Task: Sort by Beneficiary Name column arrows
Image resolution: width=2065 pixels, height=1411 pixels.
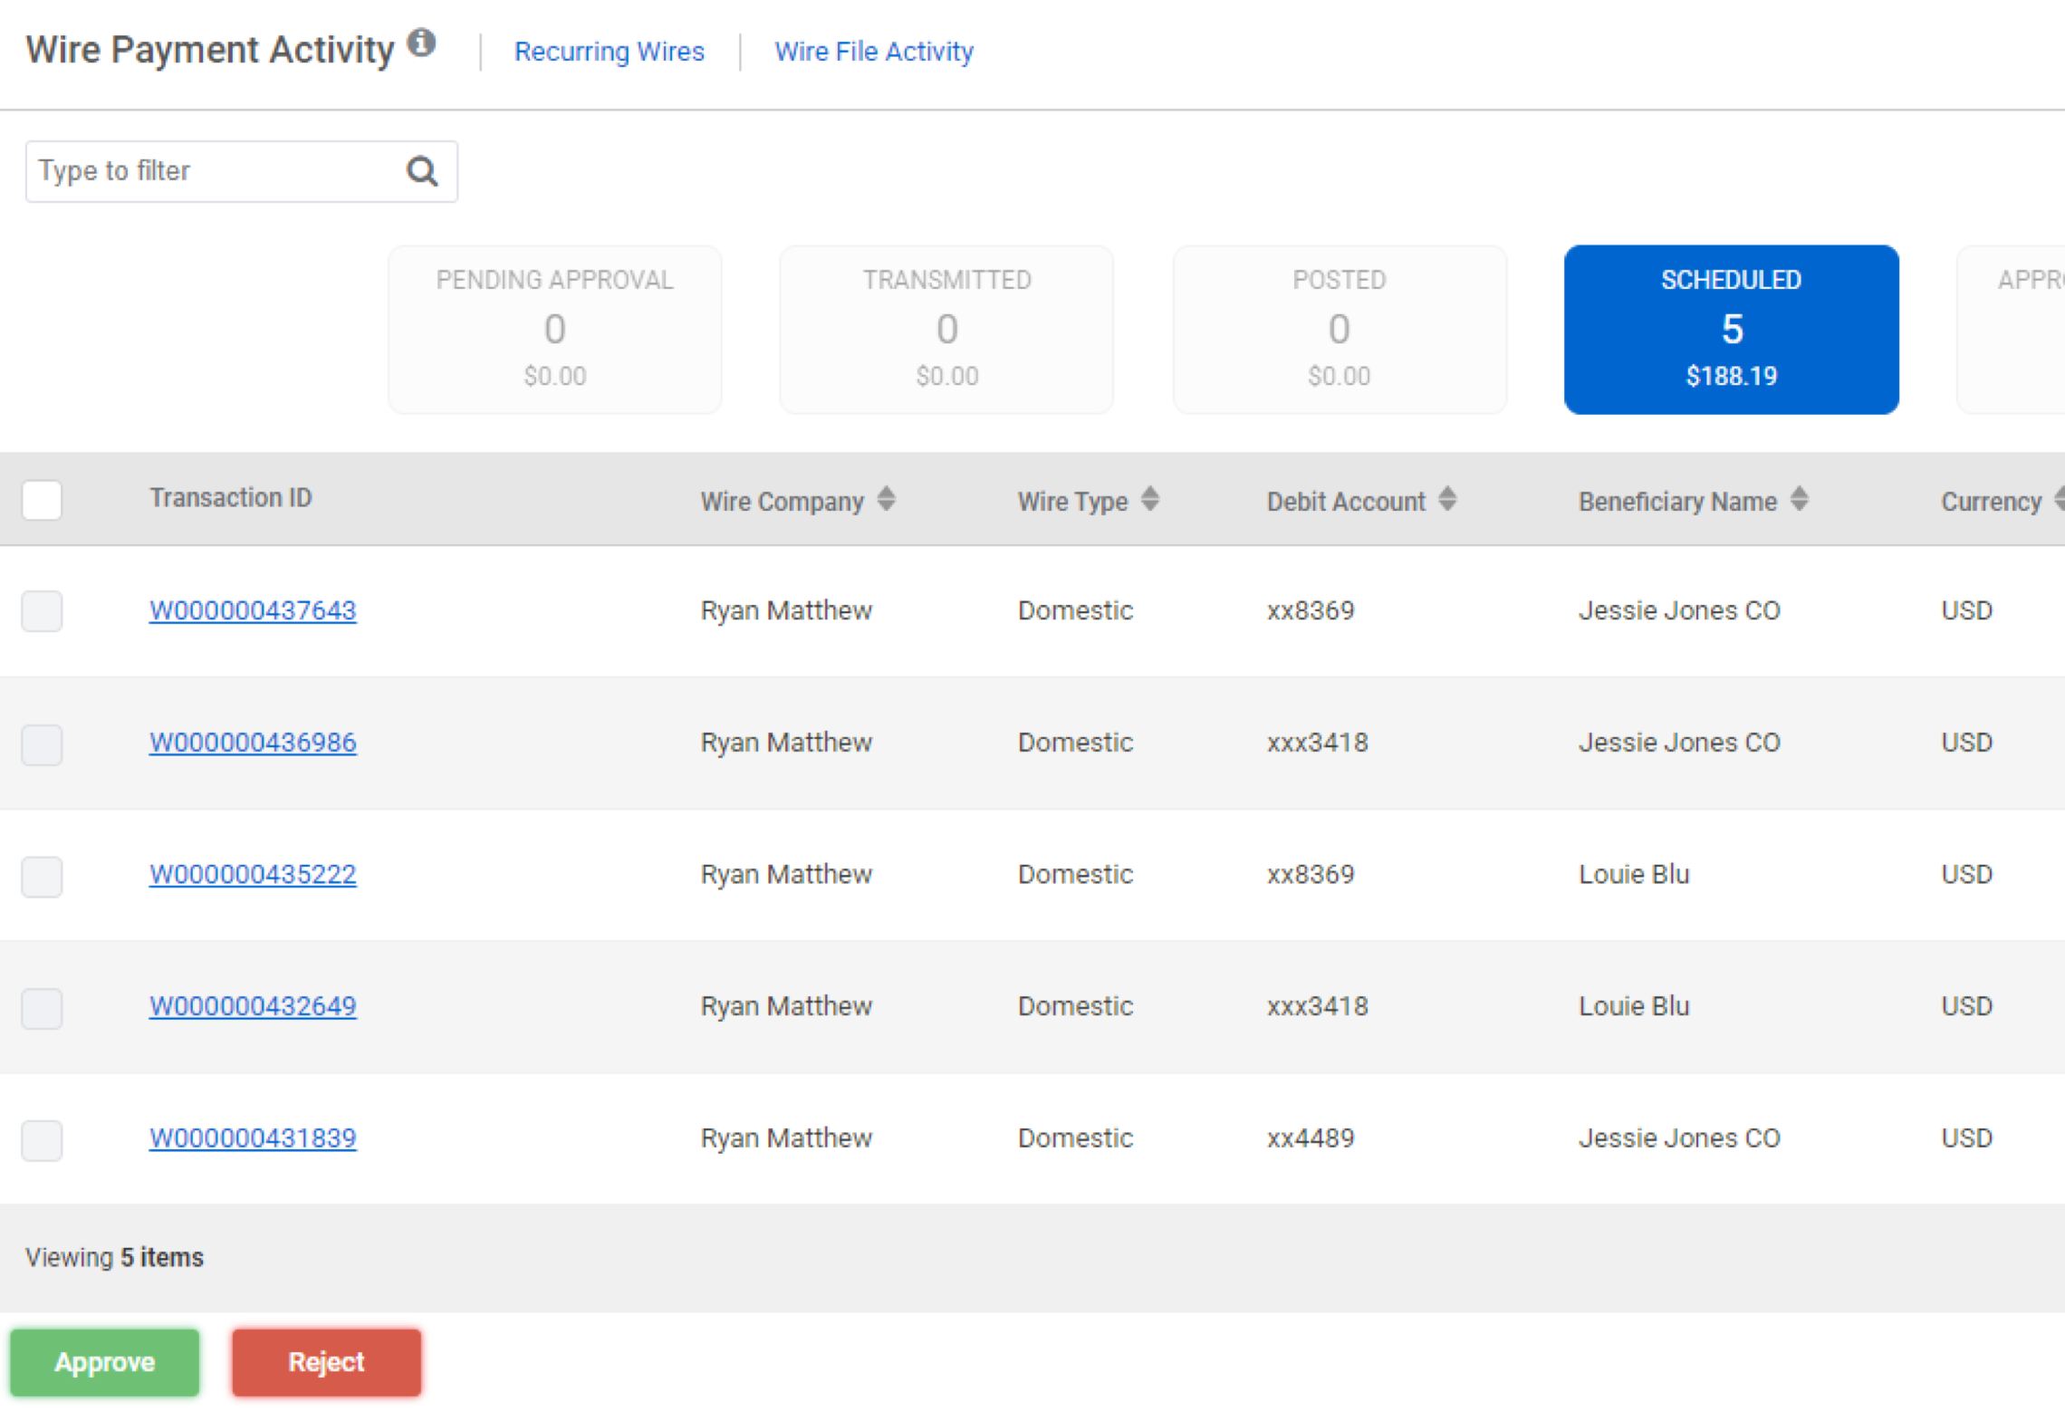Action: pyautogui.click(x=1800, y=499)
